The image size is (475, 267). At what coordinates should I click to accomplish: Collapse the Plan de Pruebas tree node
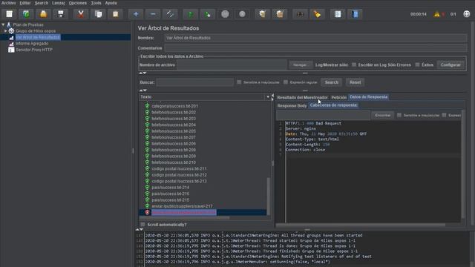point(3,24)
